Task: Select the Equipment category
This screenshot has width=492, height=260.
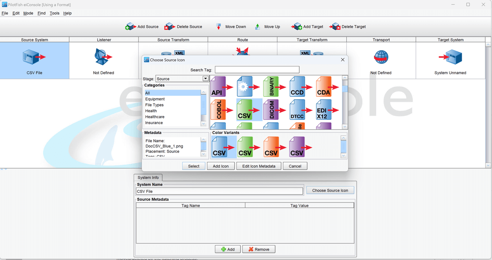Action: pos(172,99)
